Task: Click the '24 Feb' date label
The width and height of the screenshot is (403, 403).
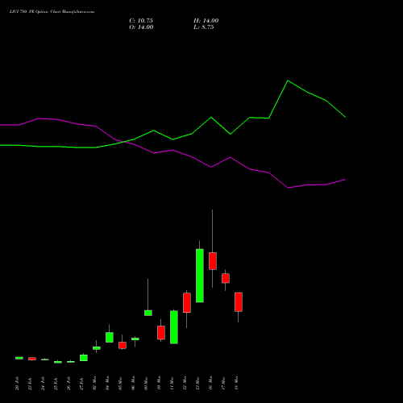Action: coord(43,383)
